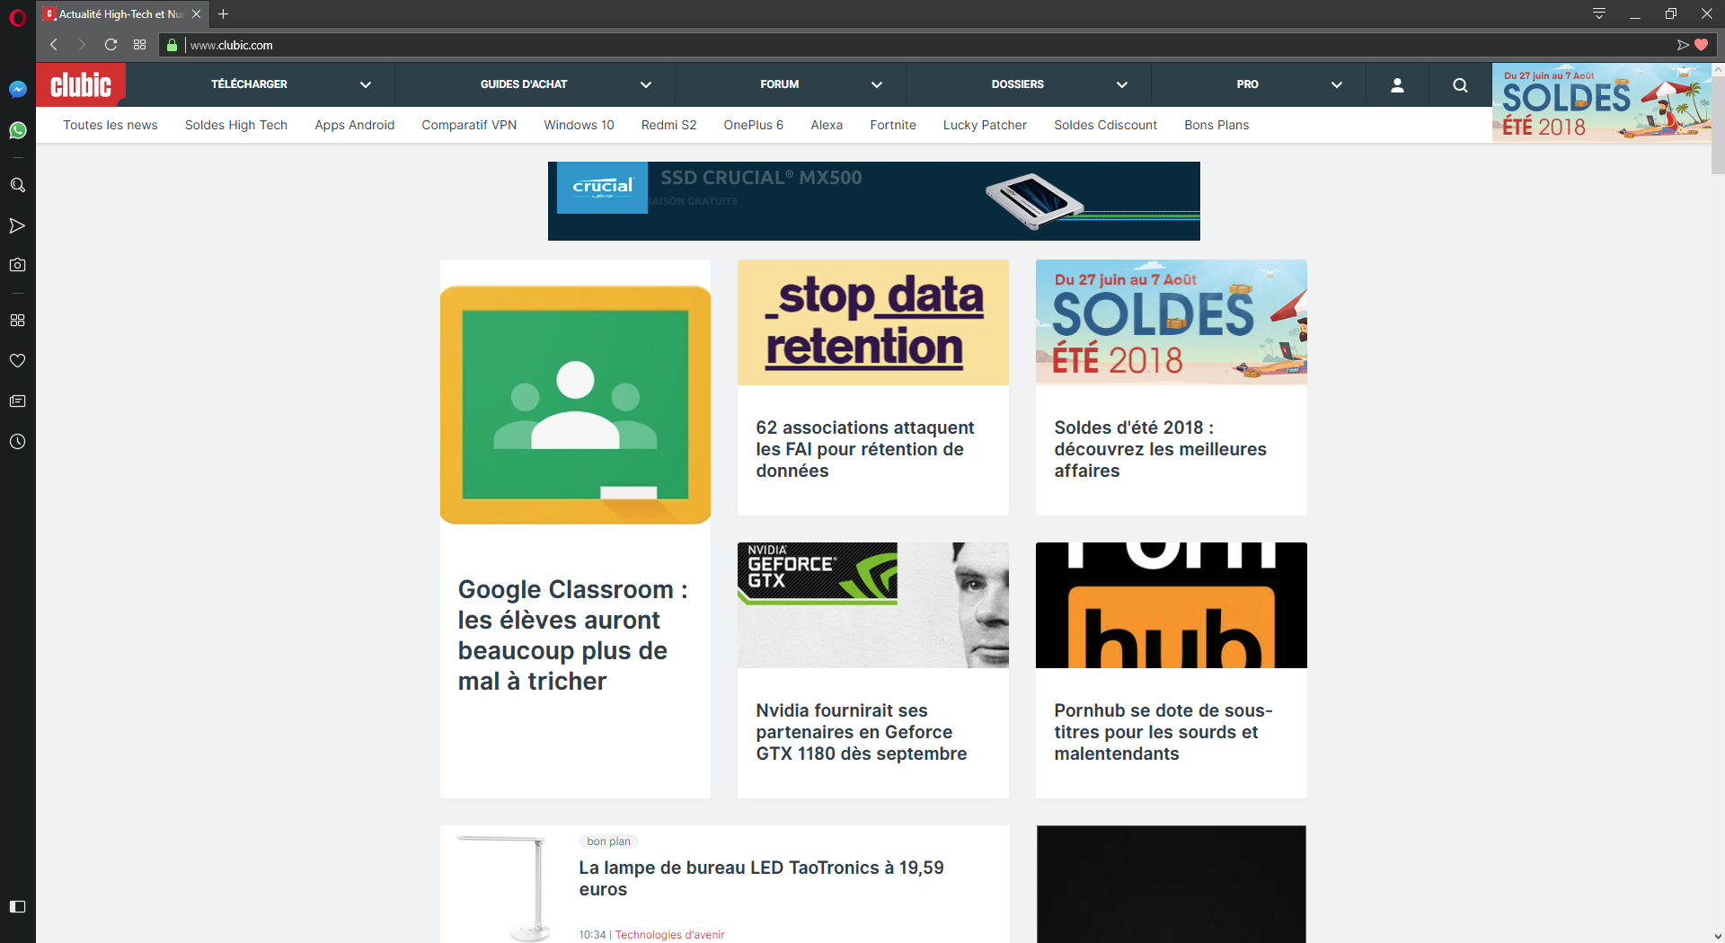Image resolution: width=1725 pixels, height=943 pixels.
Task: Open Windows 10 topic link
Action: (579, 125)
